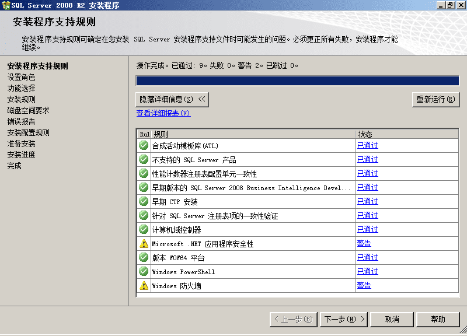Open 已通过 link for Windows PowerShell
Image resolution: width=467 pixels, height=336 pixels.
(x=368, y=271)
